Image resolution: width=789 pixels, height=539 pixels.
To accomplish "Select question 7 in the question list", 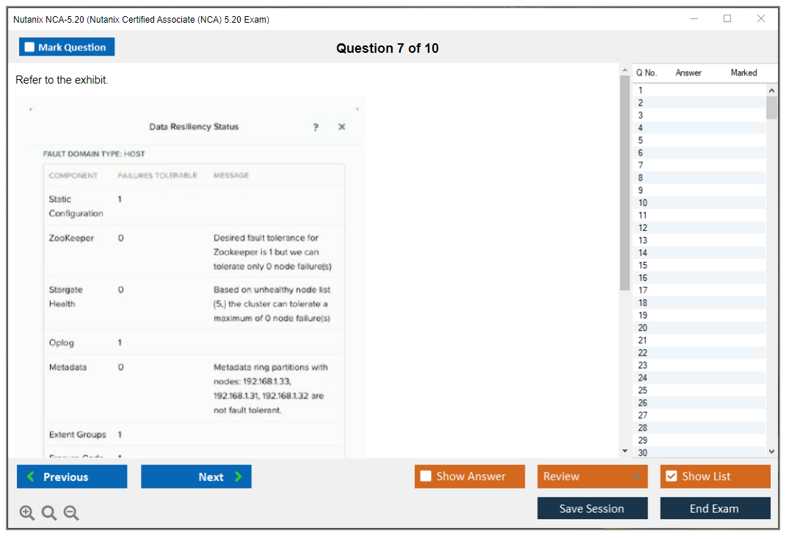I will tap(641, 165).
